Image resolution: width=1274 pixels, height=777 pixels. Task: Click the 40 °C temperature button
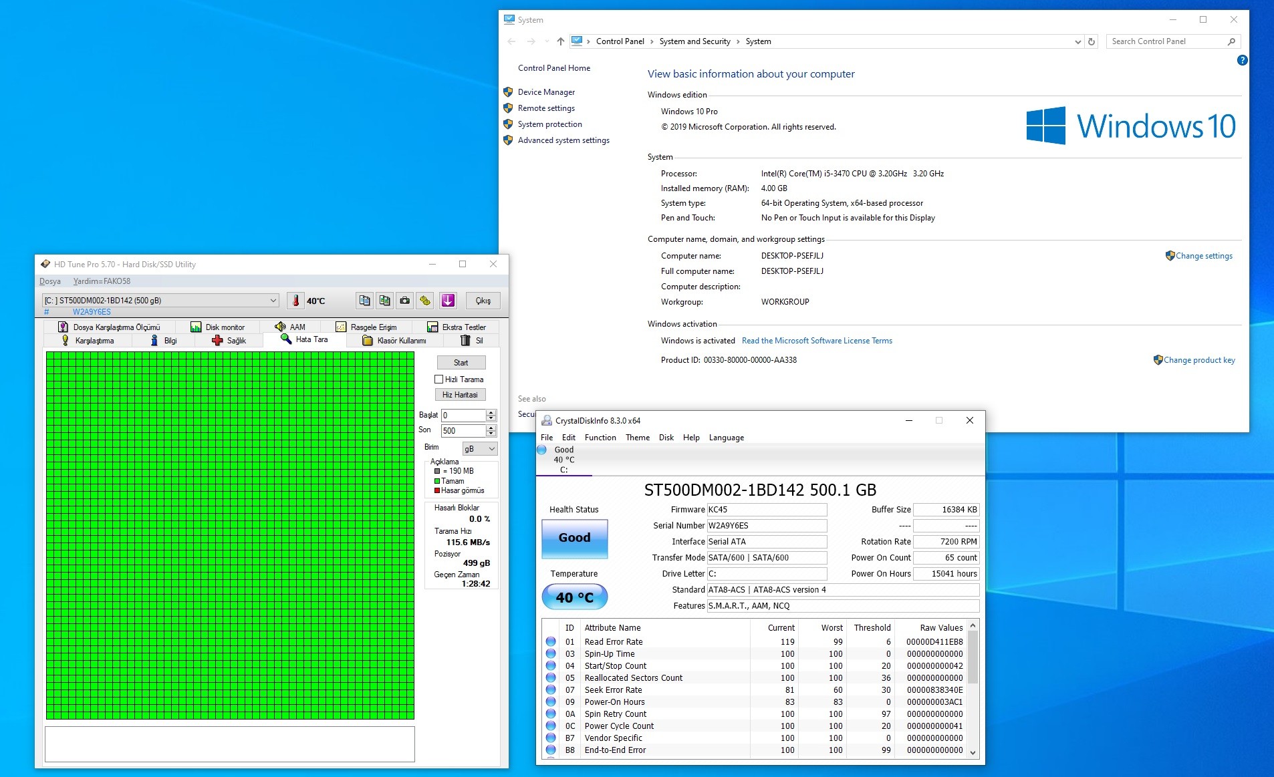point(575,597)
